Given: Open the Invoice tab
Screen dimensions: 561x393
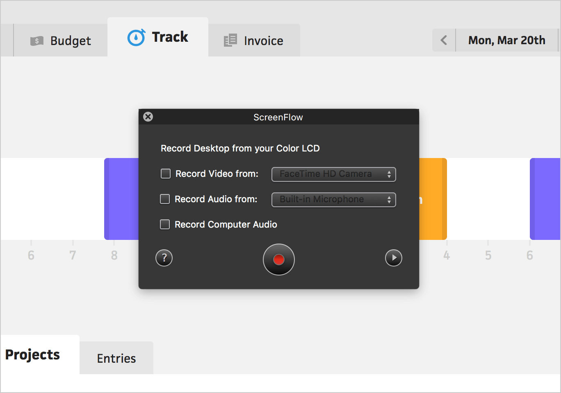Looking at the screenshot, I should tap(254, 41).
